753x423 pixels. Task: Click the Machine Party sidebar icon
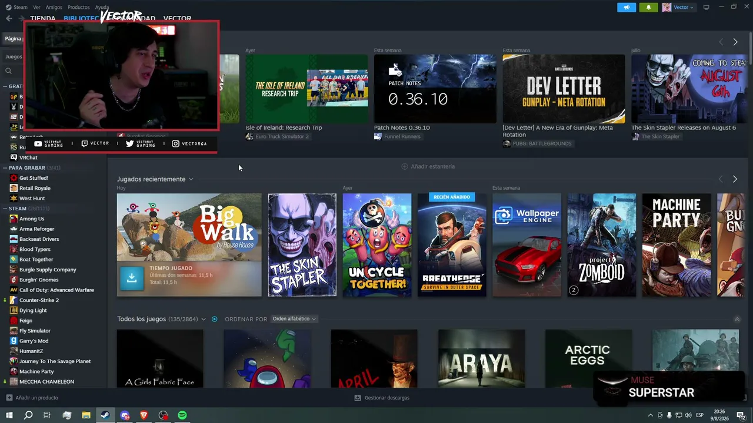14,371
